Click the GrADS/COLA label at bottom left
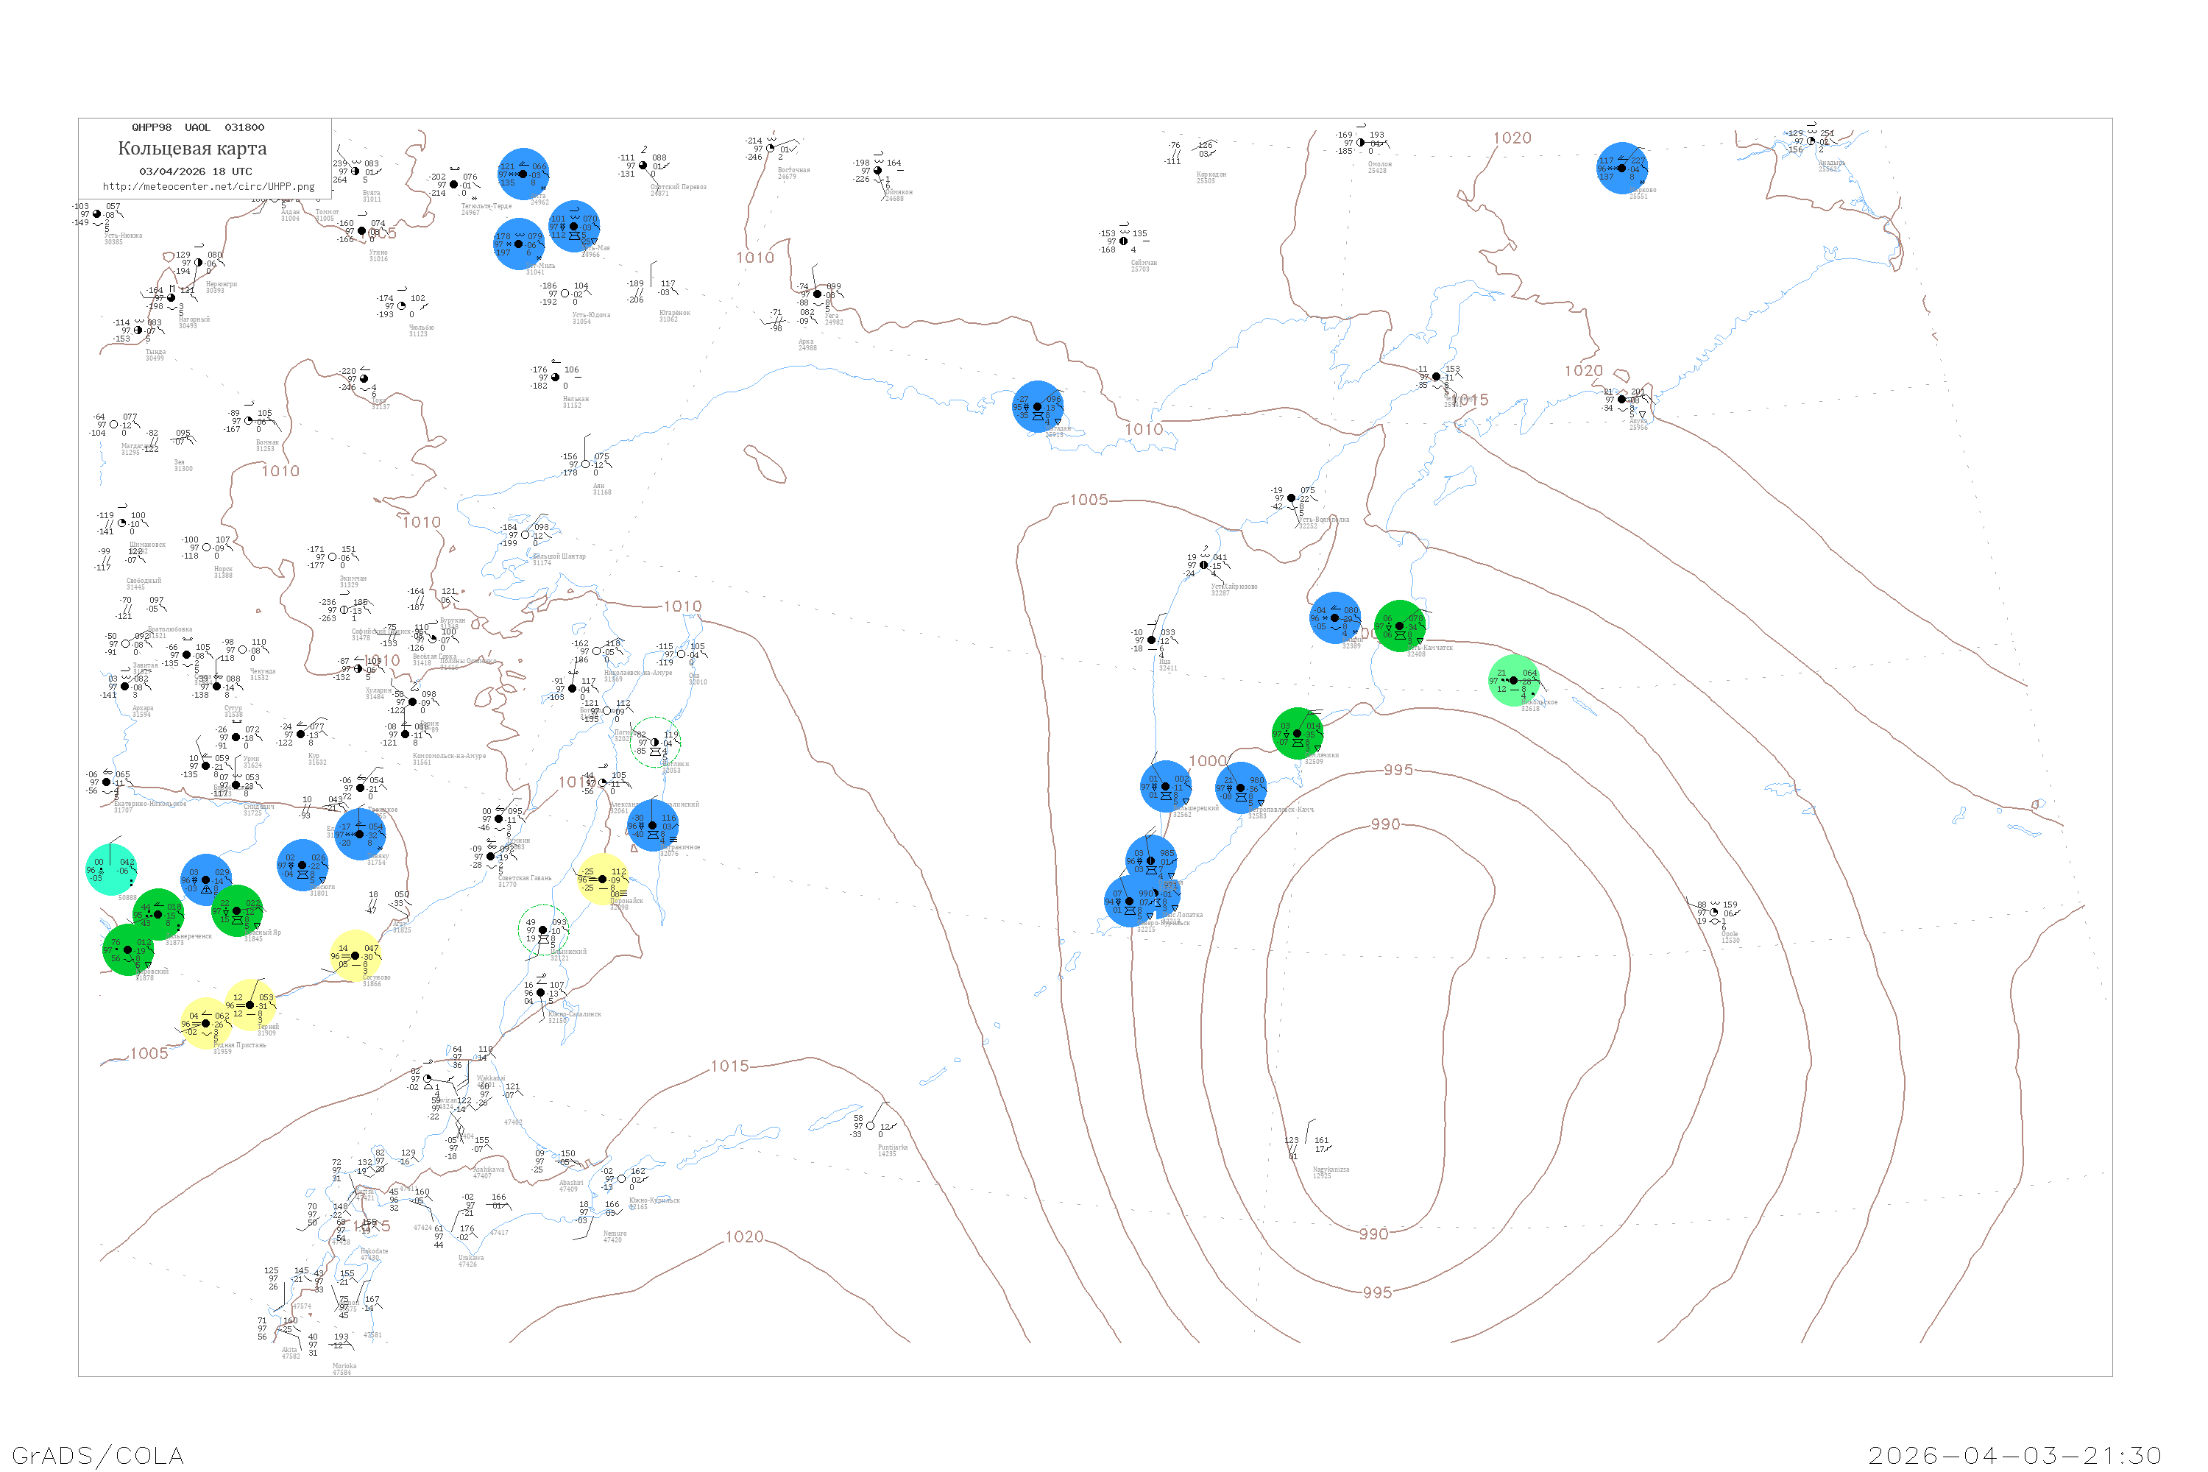The width and height of the screenshot is (2208, 1472). [98, 1455]
